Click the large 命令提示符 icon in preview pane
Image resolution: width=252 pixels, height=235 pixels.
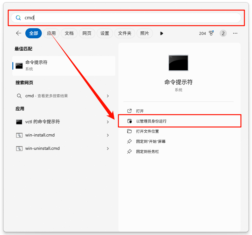(x=179, y=63)
